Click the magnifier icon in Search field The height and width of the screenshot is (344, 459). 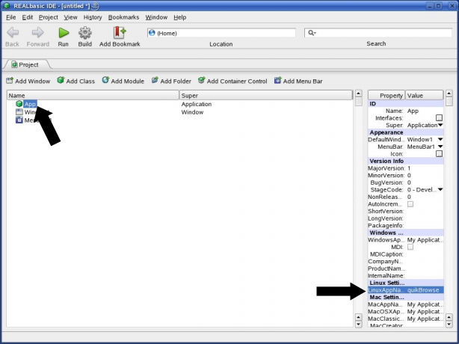pos(312,33)
